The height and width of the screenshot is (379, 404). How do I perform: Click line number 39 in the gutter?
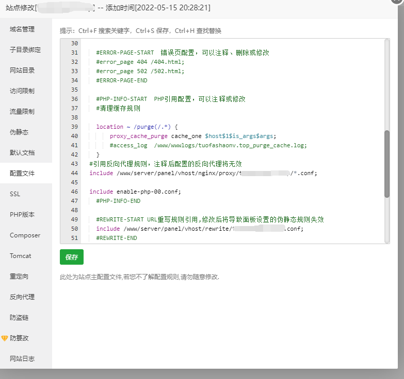74,127
